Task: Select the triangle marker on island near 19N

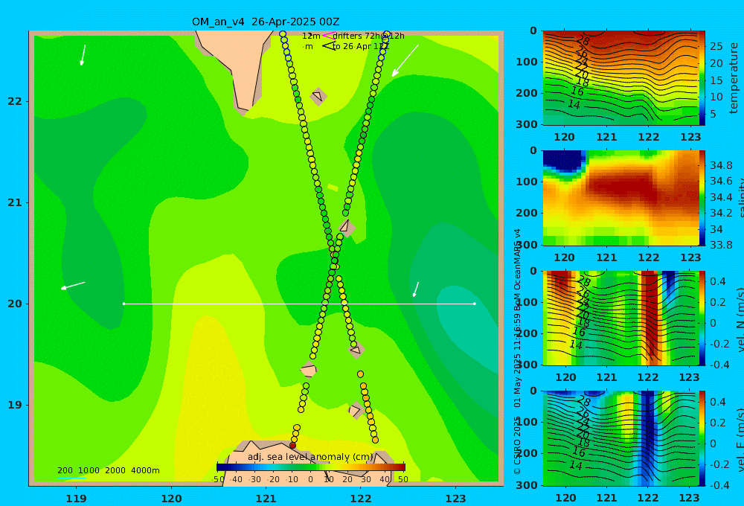Action: coord(354,410)
